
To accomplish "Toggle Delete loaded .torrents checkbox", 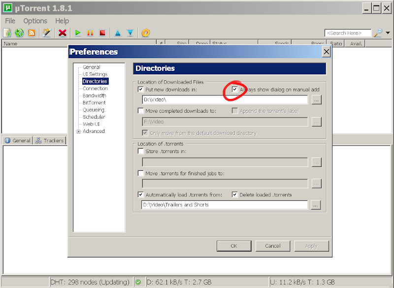I will pos(235,194).
